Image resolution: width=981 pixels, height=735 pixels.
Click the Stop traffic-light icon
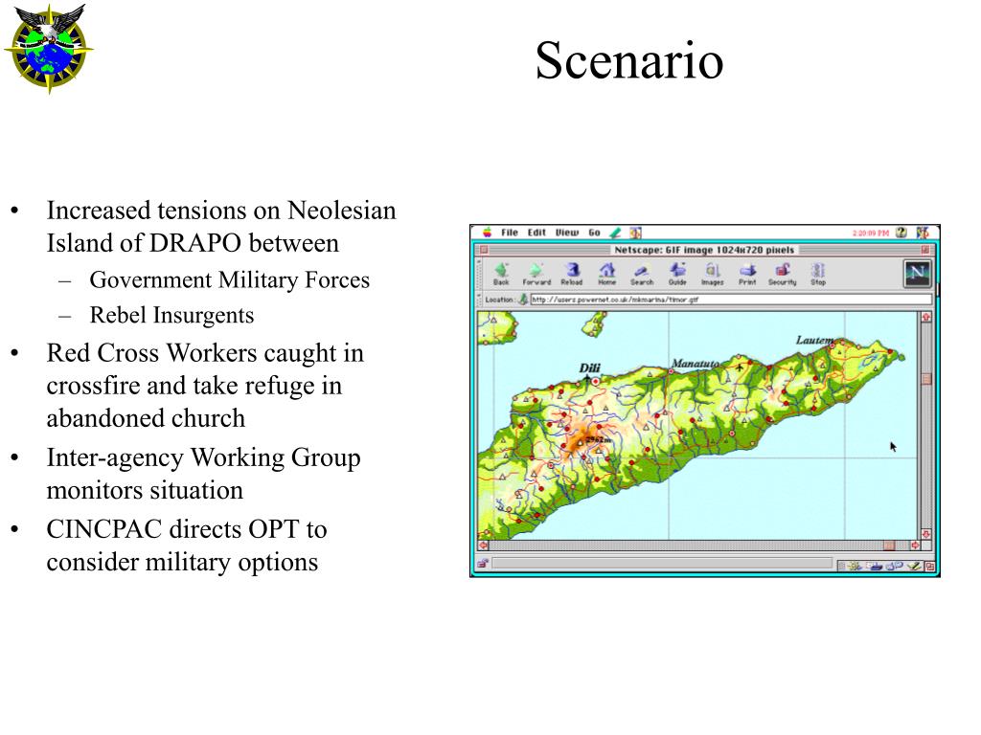coord(818,270)
